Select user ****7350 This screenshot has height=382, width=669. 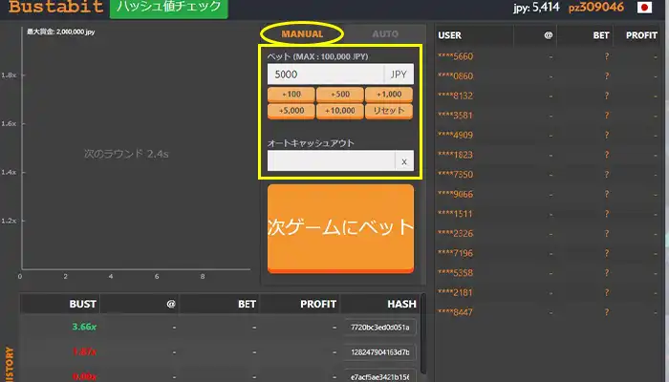click(x=455, y=174)
